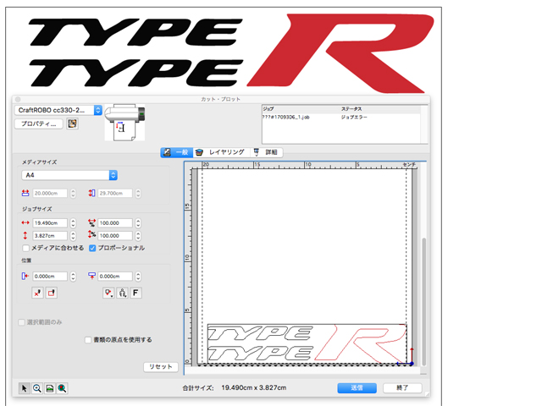The width and height of the screenshot is (542, 406).
Task: Click the ステータス column header
Action: tap(351, 109)
